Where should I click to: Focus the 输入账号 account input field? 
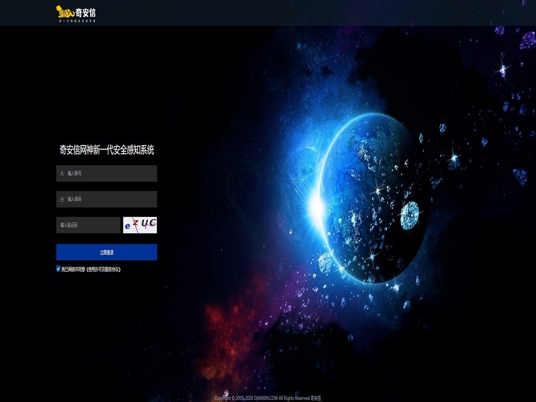click(x=110, y=173)
